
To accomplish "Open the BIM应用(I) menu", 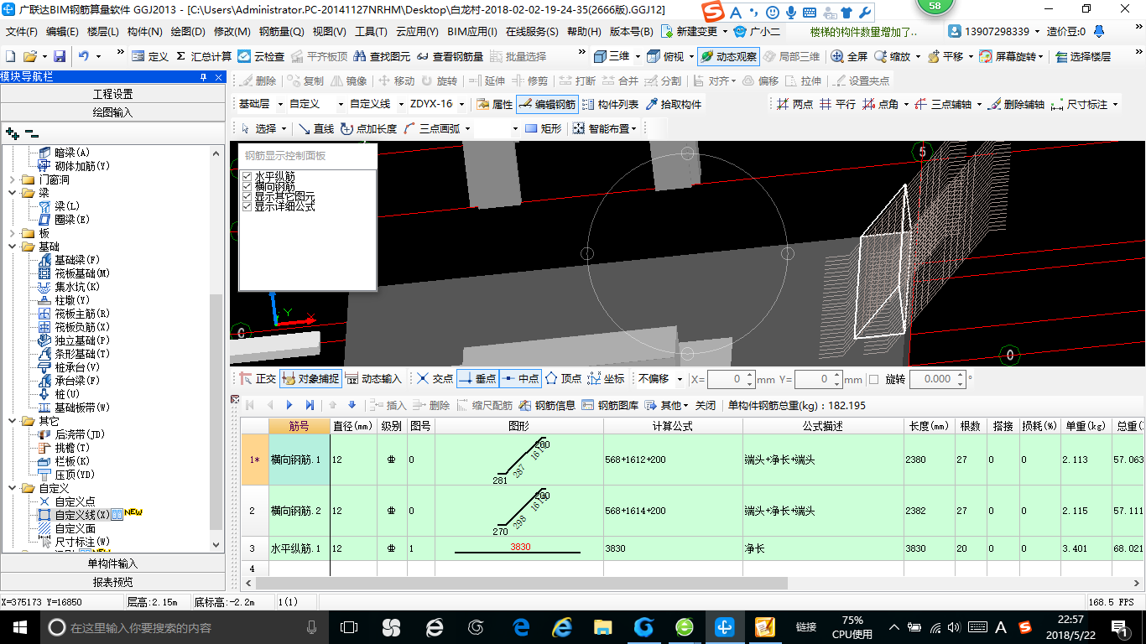I will [472, 32].
